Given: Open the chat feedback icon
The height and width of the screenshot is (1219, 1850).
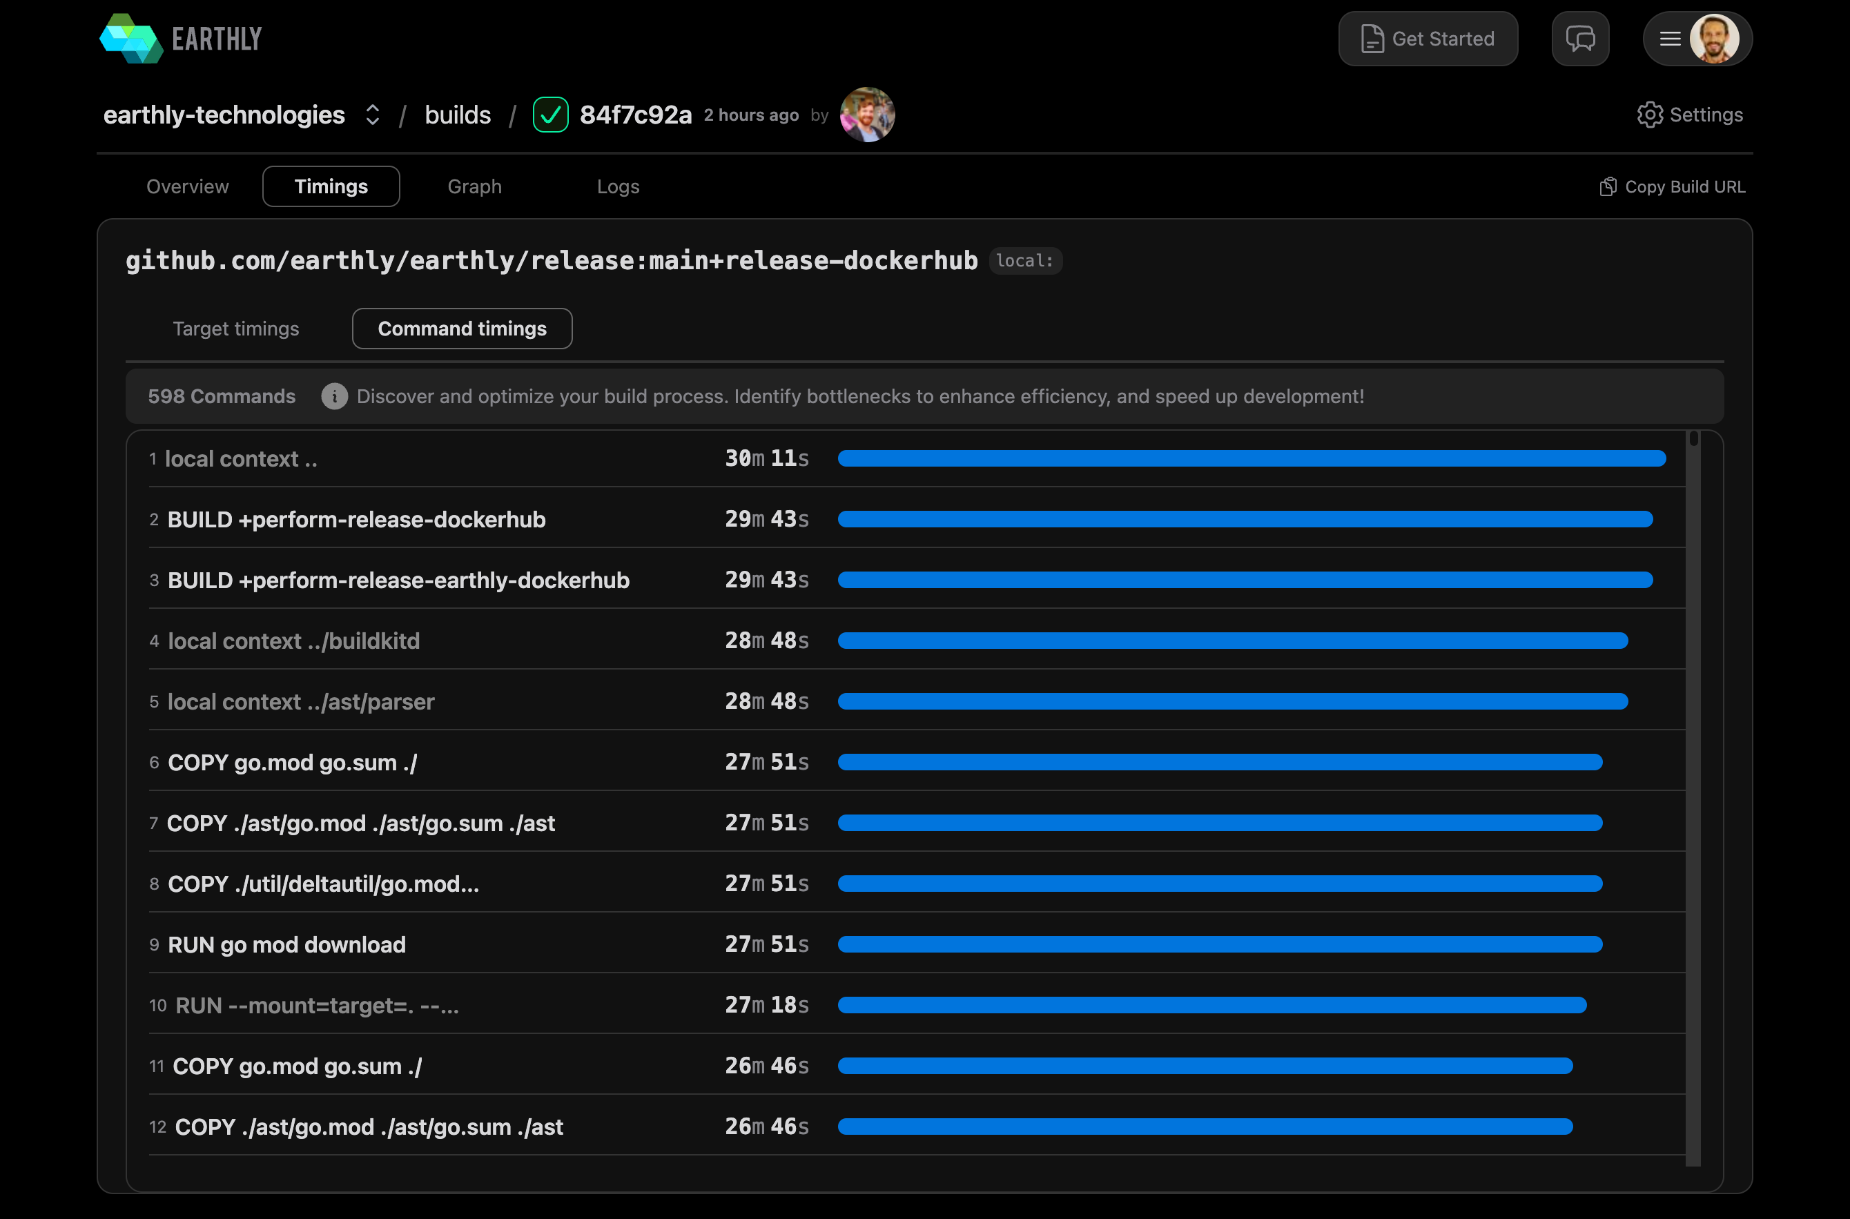Looking at the screenshot, I should click(x=1579, y=39).
